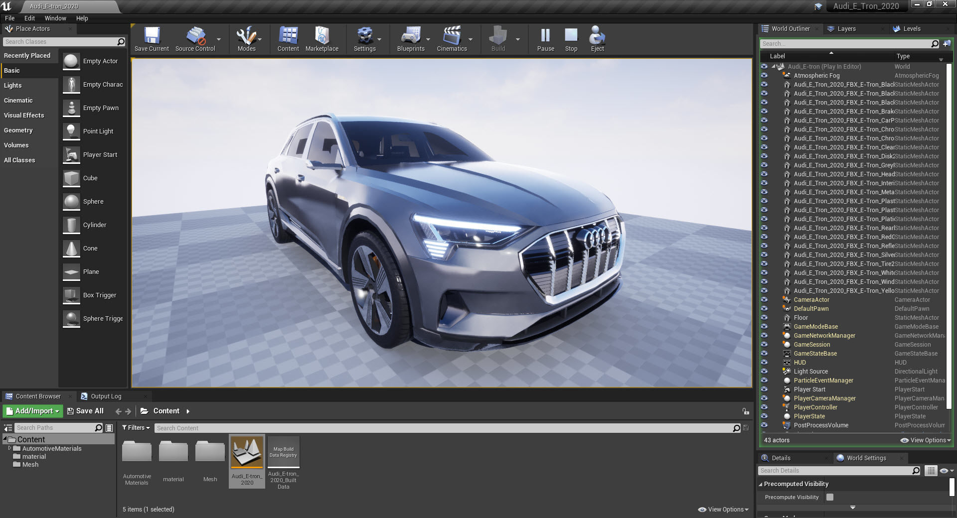
Task: Hide the DefaultPawn actor
Action: click(x=764, y=309)
